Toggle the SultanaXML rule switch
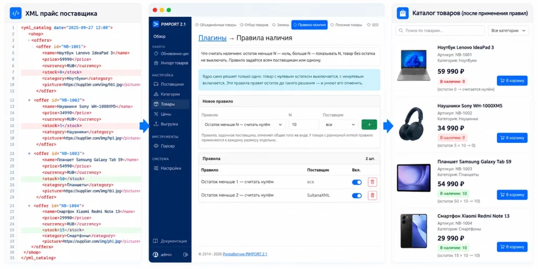 pos(357,195)
